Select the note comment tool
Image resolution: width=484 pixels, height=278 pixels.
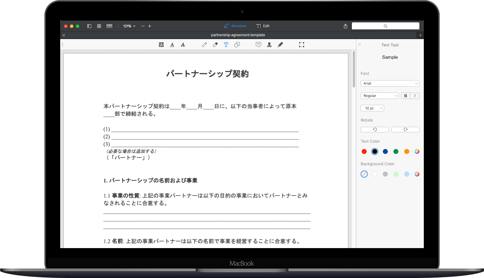tap(258, 45)
